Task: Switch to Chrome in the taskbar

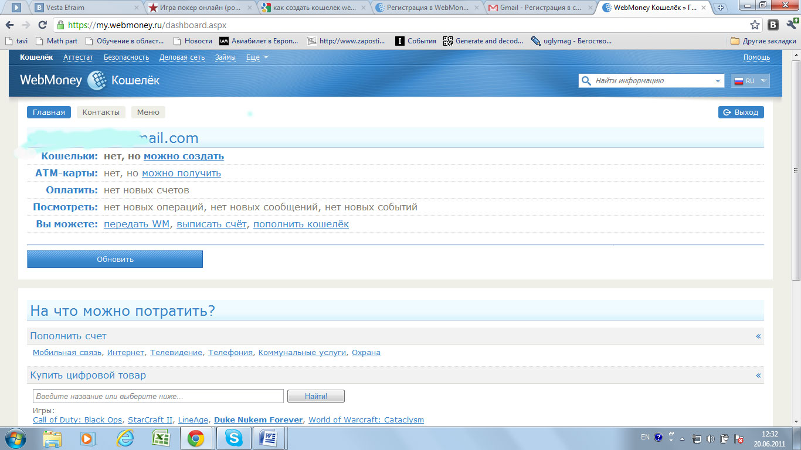Action: tap(196, 438)
